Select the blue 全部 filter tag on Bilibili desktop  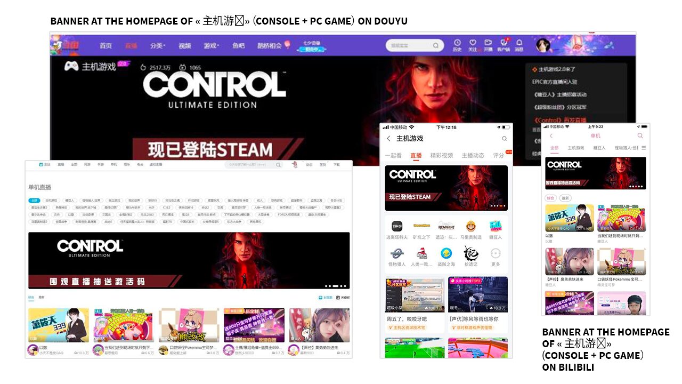pos(34,201)
